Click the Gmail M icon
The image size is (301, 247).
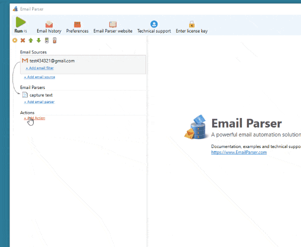pos(25,60)
